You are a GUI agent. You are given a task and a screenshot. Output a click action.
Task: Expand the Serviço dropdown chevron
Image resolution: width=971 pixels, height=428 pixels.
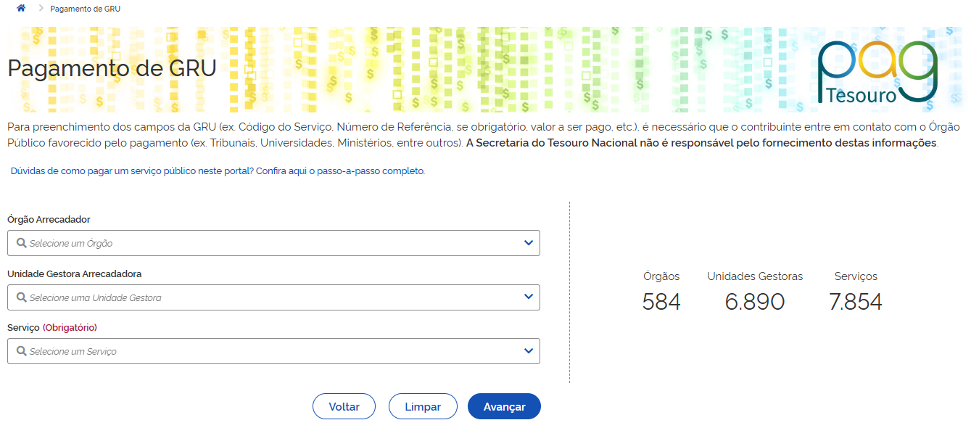pyautogui.click(x=529, y=351)
